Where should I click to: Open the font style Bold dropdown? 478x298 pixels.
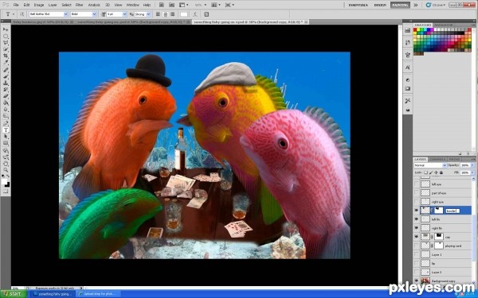(x=94, y=14)
